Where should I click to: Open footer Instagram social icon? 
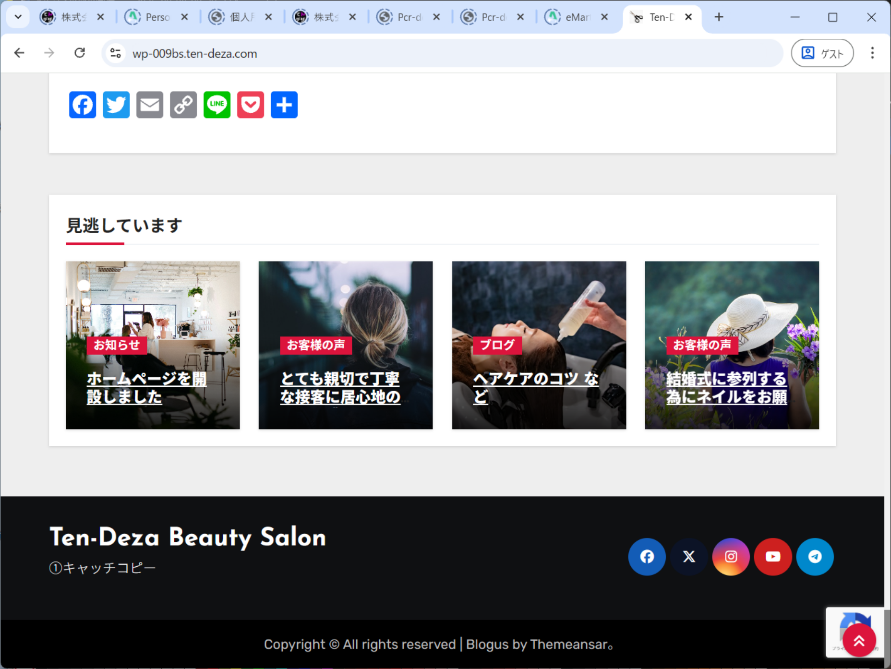point(731,557)
